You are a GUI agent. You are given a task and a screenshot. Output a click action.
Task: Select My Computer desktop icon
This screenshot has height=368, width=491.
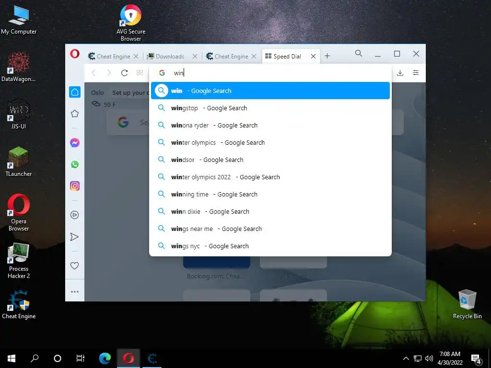(19, 19)
